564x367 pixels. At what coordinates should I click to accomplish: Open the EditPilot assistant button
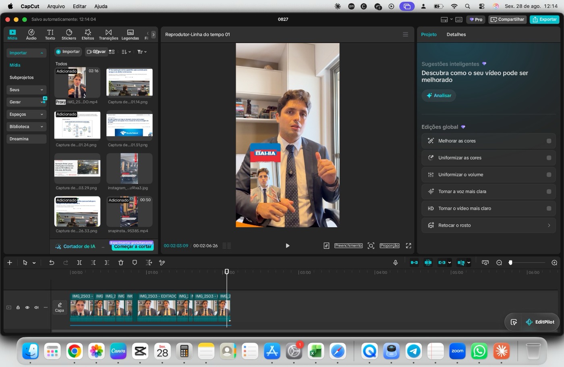click(540, 322)
